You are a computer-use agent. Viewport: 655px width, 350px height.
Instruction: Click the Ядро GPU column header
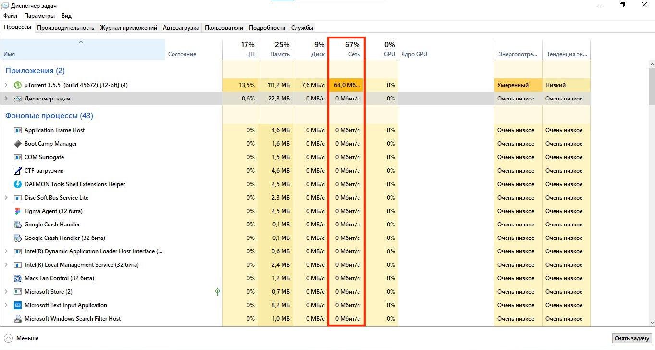pyautogui.click(x=446, y=49)
